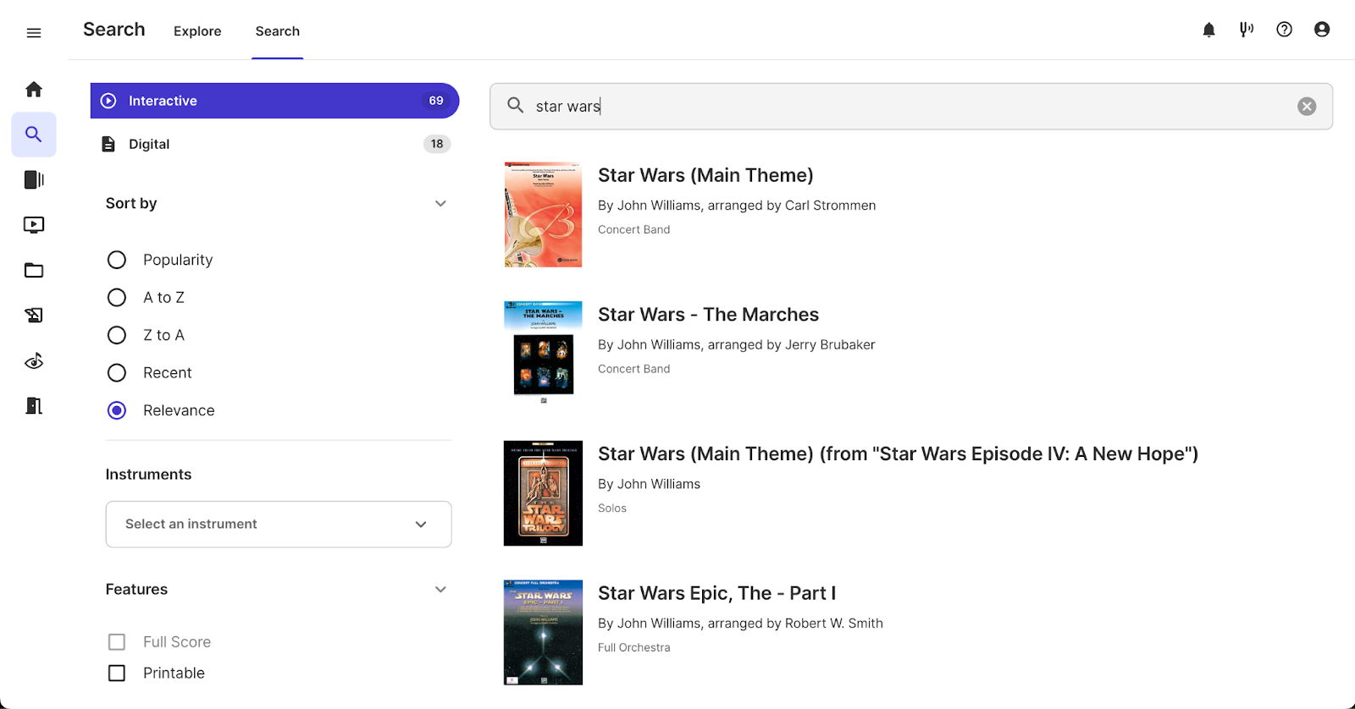Select Recent sort option
The height and width of the screenshot is (709, 1355).
117,373
